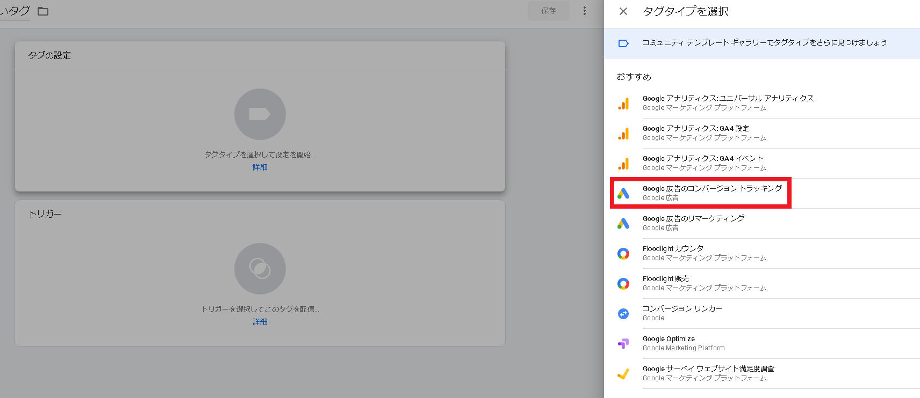Click the tag icon in the gallery banner
The width and height of the screenshot is (920, 398).
(x=623, y=43)
